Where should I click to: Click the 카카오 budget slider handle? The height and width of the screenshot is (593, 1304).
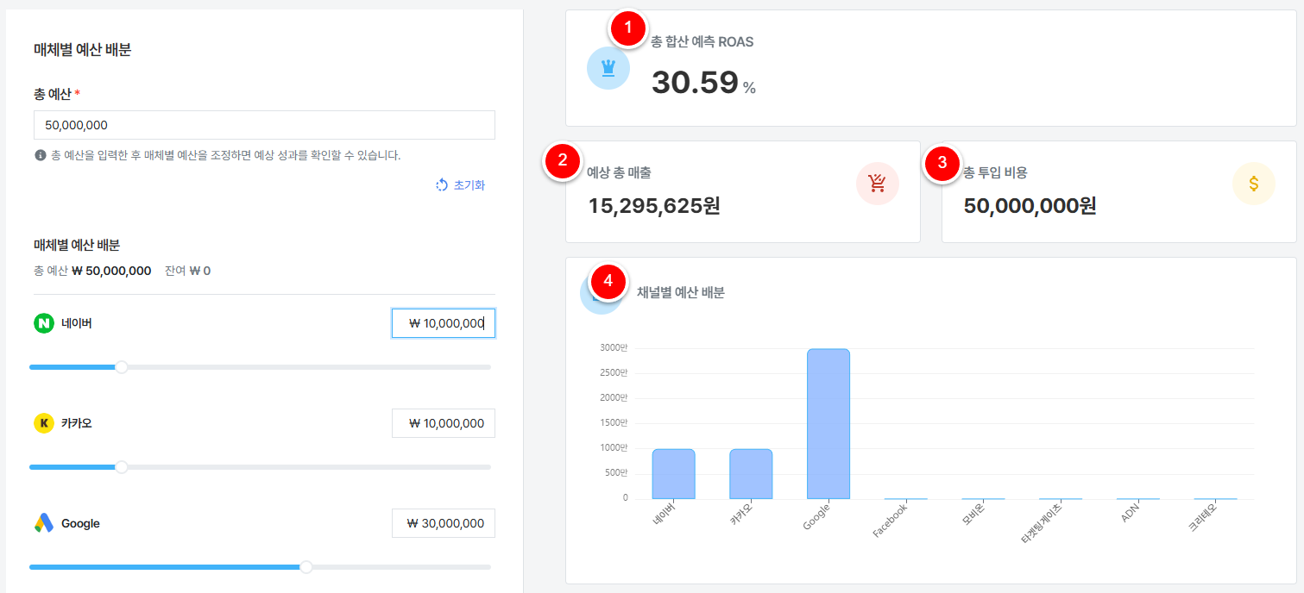(122, 467)
